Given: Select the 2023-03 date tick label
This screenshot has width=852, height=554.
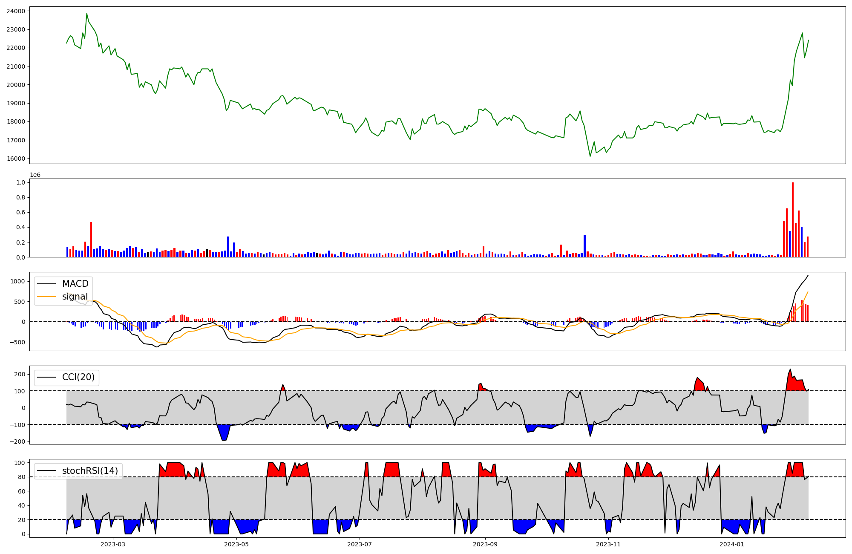Looking at the screenshot, I should click(x=113, y=544).
